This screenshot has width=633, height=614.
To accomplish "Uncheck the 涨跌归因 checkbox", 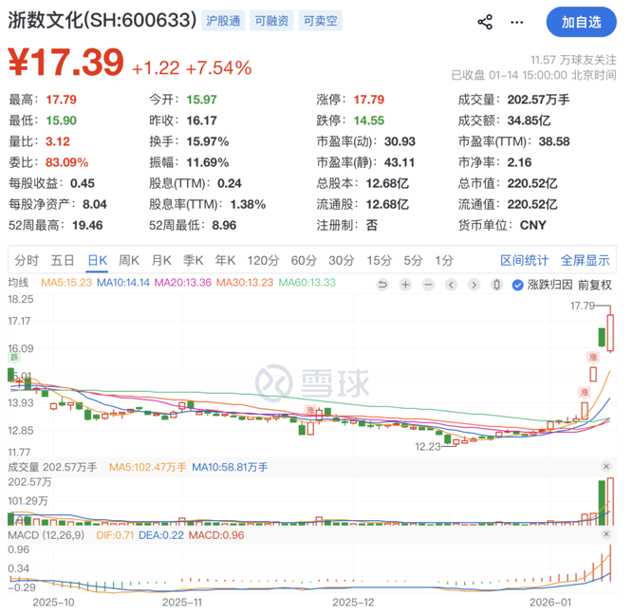I will click(517, 285).
